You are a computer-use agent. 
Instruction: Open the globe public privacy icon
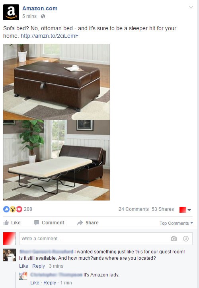[x=43, y=16]
